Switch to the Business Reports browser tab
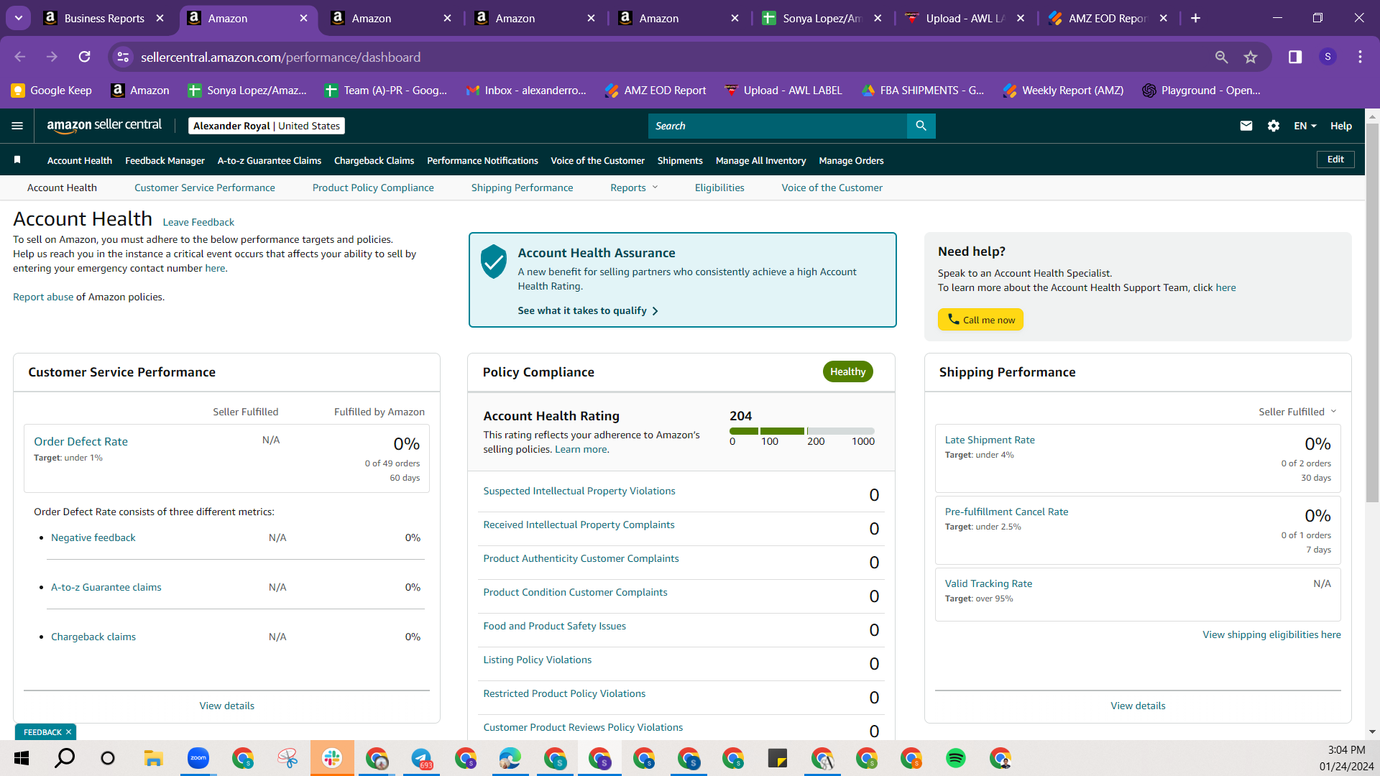Viewport: 1380px width, 776px height. (104, 18)
